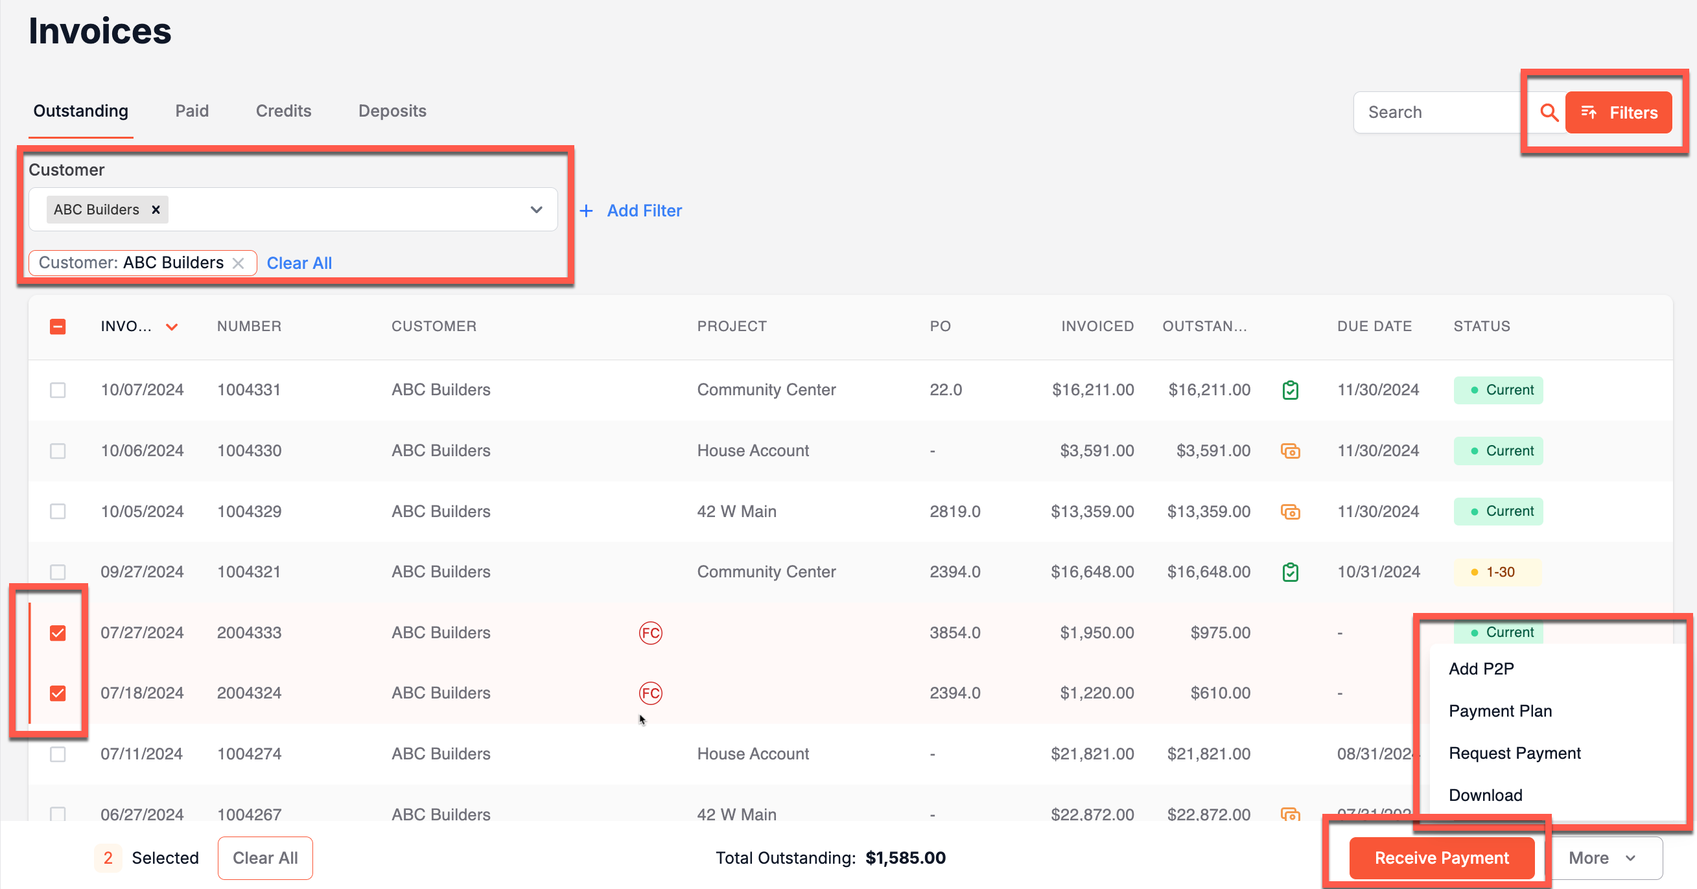Click the Receive Payment button
1697x889 pixels.
point(1442,857)
